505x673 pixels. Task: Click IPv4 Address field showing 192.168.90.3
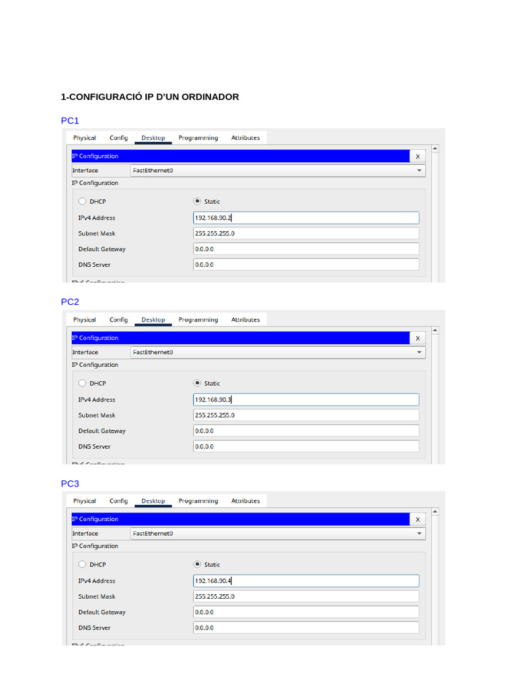click(306, 400)
